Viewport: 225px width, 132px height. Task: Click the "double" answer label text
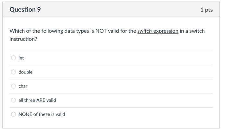coord(25,72)
